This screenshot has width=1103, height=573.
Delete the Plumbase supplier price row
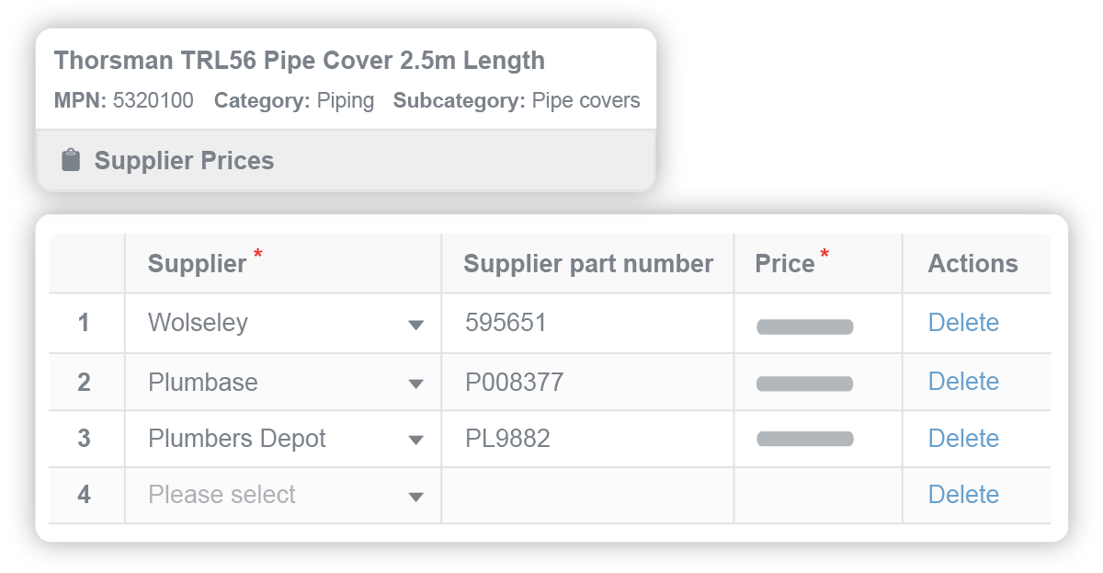click(964, 381)
